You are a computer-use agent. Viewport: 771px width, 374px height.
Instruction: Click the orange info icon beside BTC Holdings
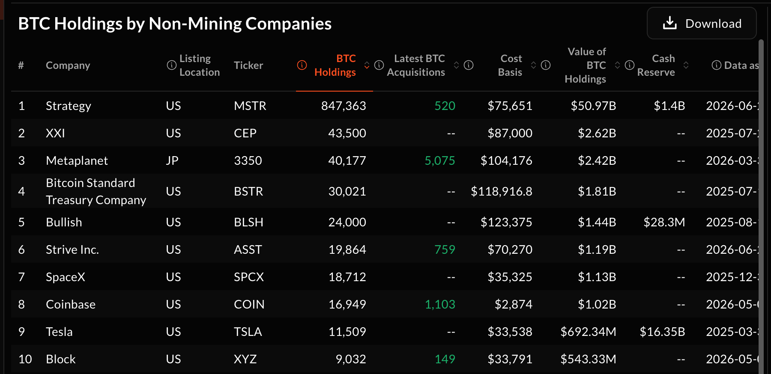pos(302,65)
